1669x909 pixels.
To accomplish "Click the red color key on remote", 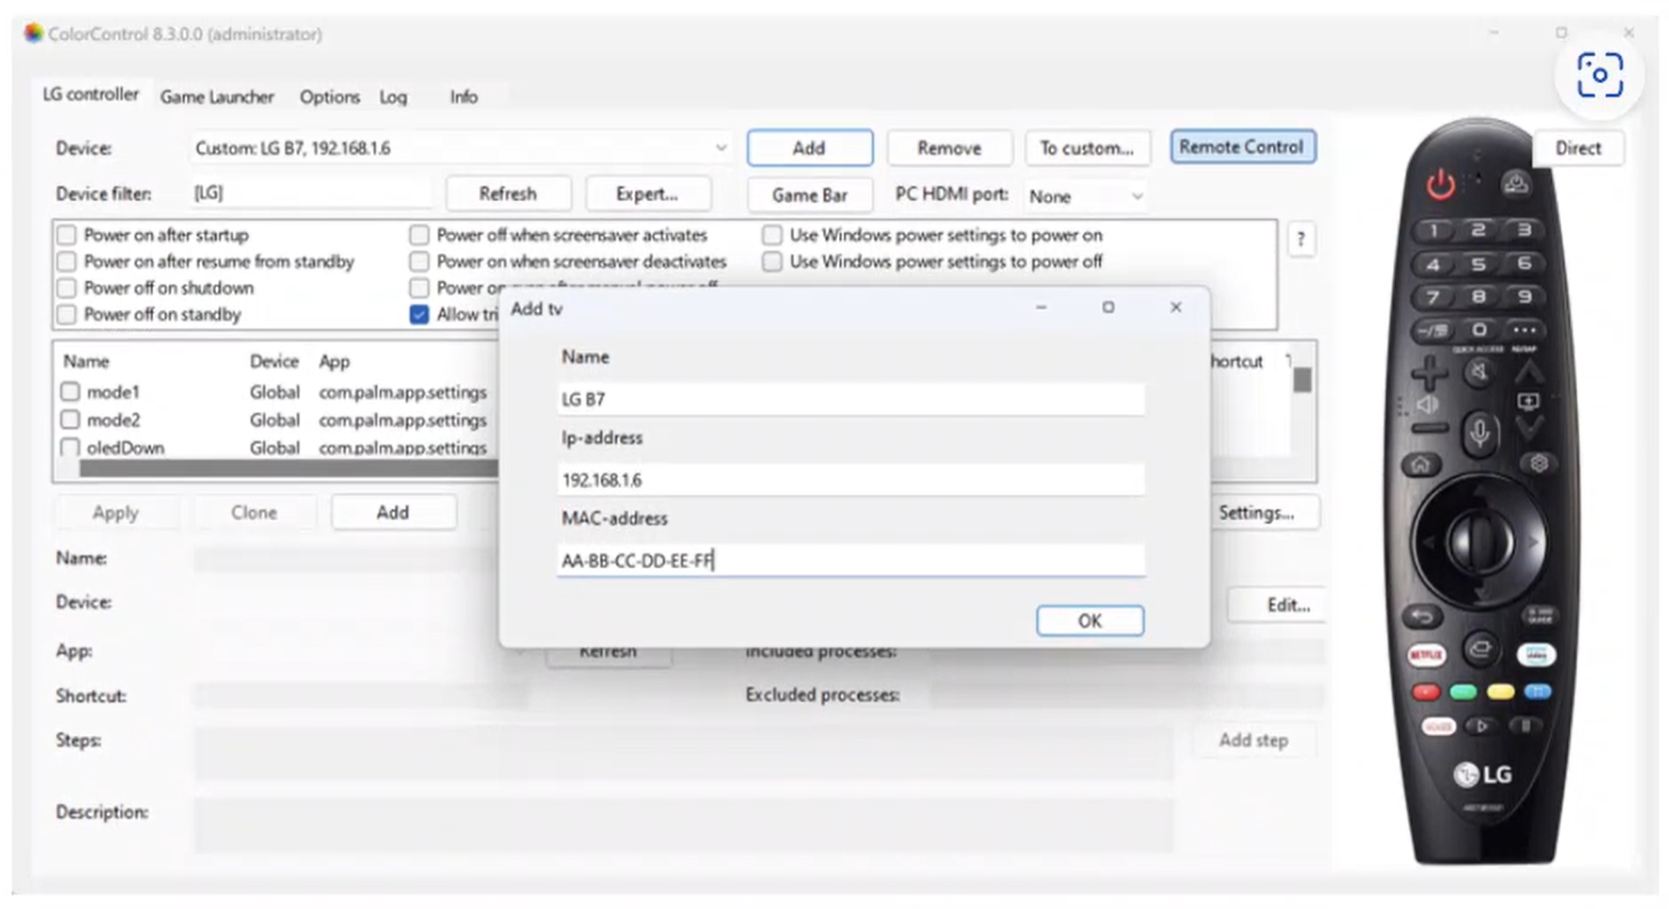I will click(x=1425, y=692).
